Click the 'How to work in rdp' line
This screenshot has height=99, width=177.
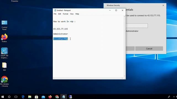(x=64, y=21)
